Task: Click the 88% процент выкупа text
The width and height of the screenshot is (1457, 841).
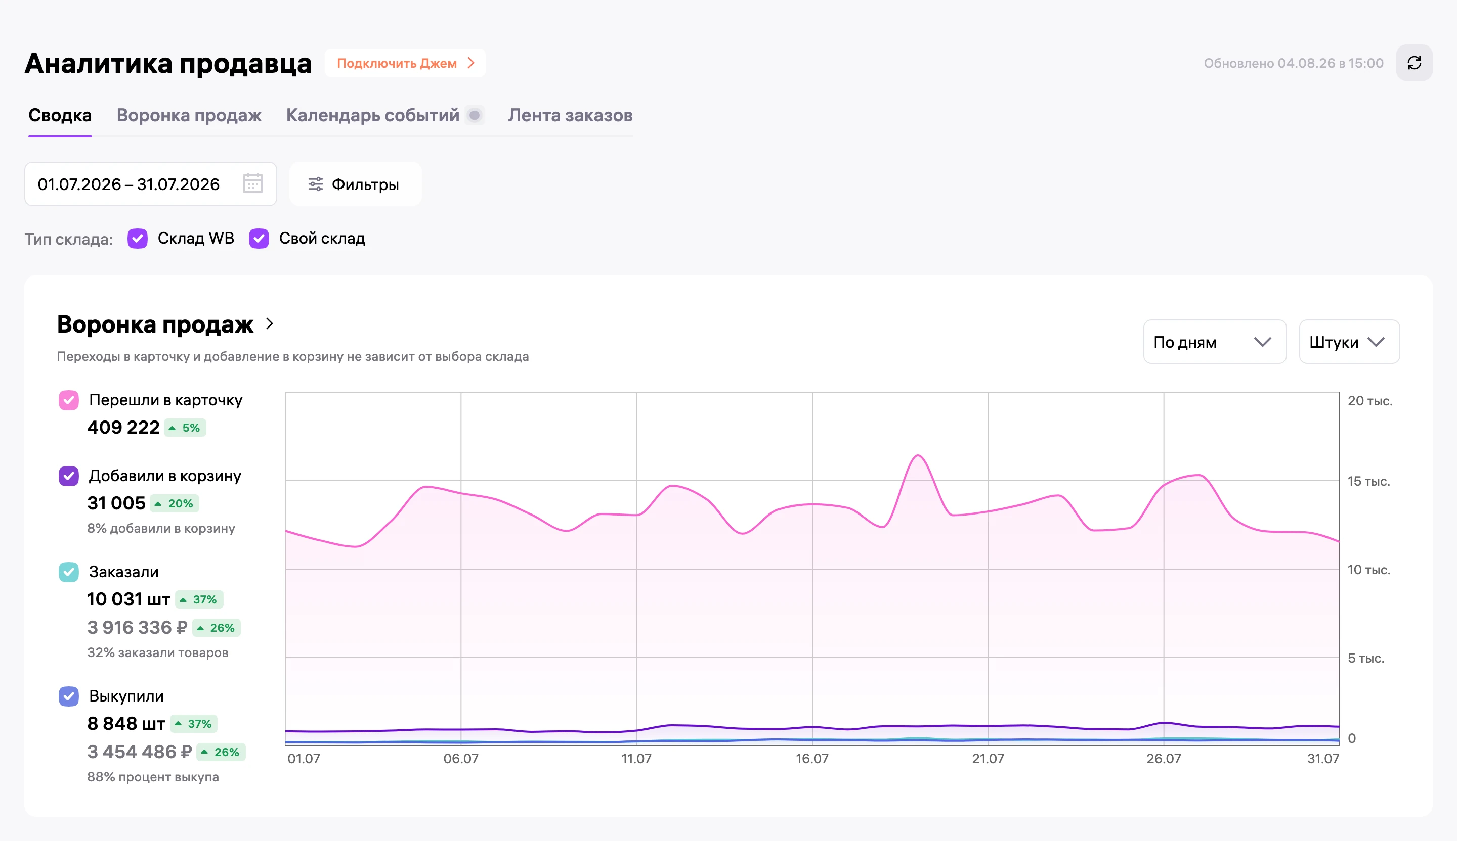Action: pos(153,777)
